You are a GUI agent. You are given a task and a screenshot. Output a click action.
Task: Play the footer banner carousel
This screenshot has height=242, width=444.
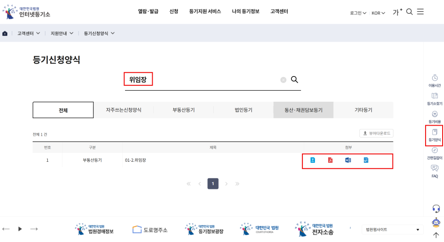tap(20, 229)
